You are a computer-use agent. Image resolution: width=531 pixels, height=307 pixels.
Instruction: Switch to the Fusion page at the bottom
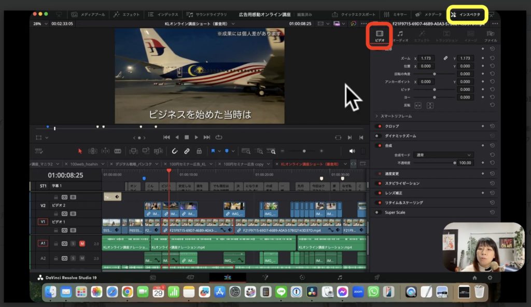pyautogui.click(x=266, y=277)
